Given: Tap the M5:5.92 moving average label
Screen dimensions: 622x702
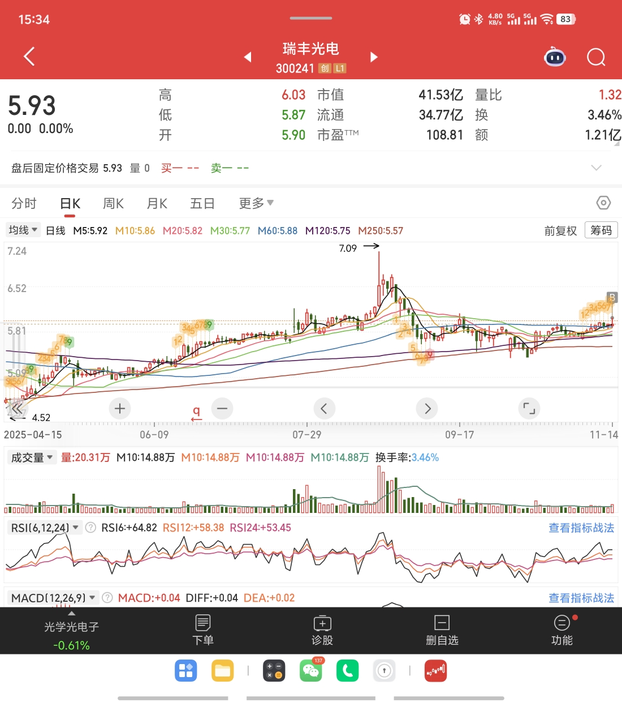Looking at the screenshot, I should (90, 230).
